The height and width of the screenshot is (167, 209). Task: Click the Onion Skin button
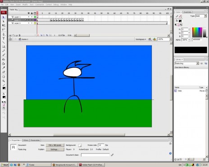click(x=41, y=35)
